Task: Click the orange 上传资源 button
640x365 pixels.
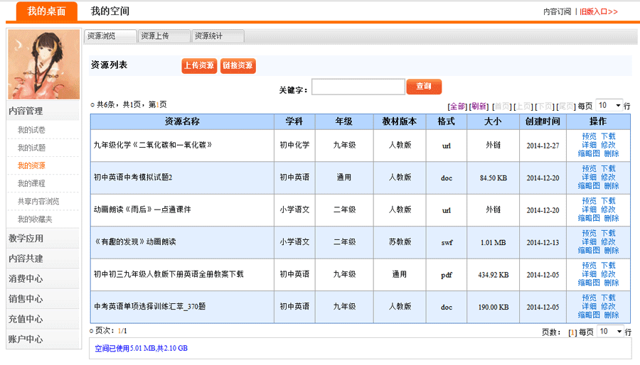Action: 199,65
